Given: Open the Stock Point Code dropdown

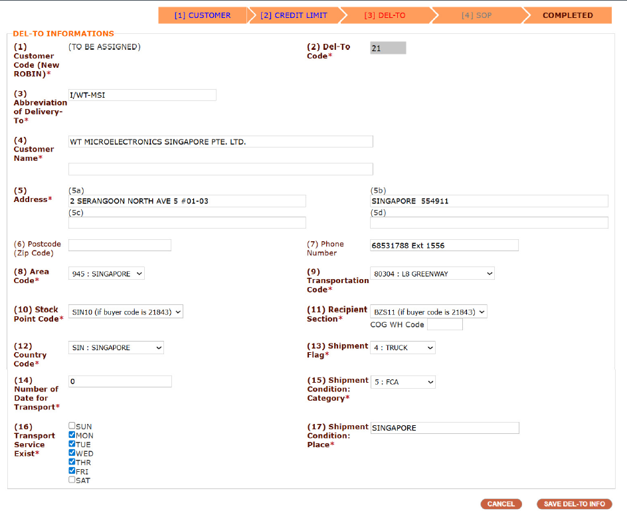Looking at the screenshot, I should (x=126, y=312).
